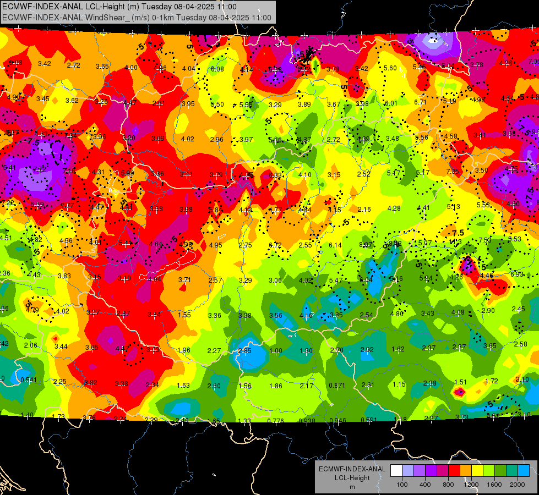Click the wind shear value 4.10
This screenshot has height=495, width=539.
click(304, 174)
